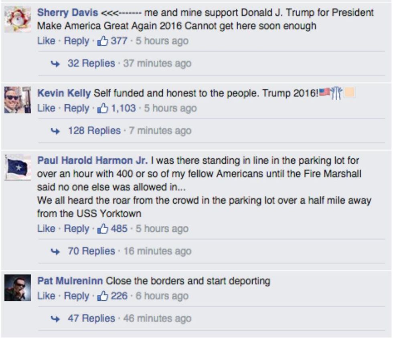
Task: Expand the 32 Replies thread
Action: tap(91, 63)
